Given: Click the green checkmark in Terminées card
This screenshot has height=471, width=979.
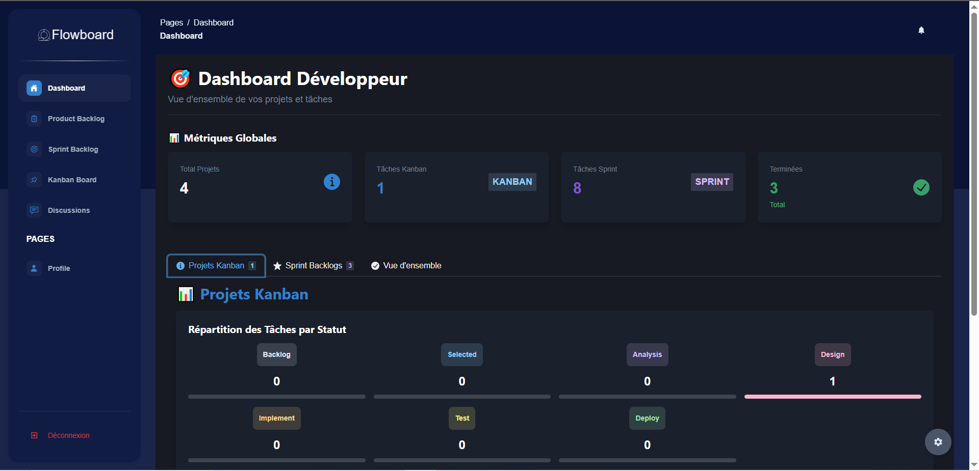Looking at the screenshot, I should 921,187.
